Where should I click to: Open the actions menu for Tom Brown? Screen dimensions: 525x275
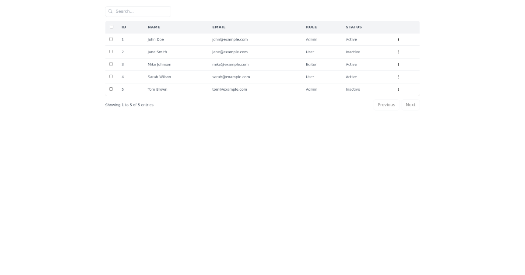398,89
